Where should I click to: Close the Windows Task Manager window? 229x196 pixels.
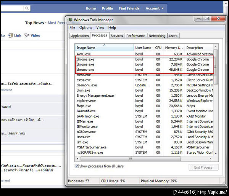[218, 19]
